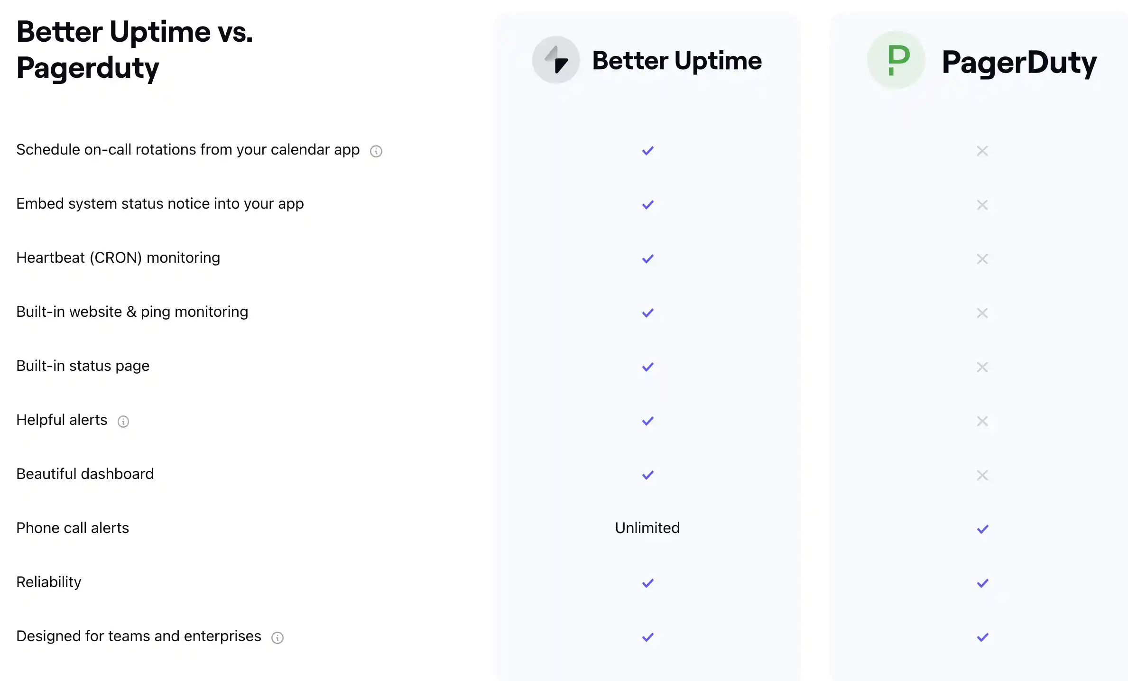This screenshot has height=681, width=1128.
Task: Click the Better Uptime logo icon
Action: [x=555, y=60]
